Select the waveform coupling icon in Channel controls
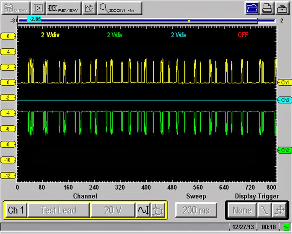Viewport: 292px width, 234px height. 143,210
